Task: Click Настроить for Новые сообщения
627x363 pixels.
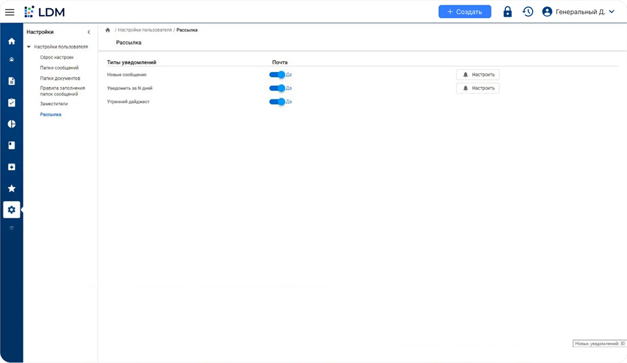Action: [477, 75]
